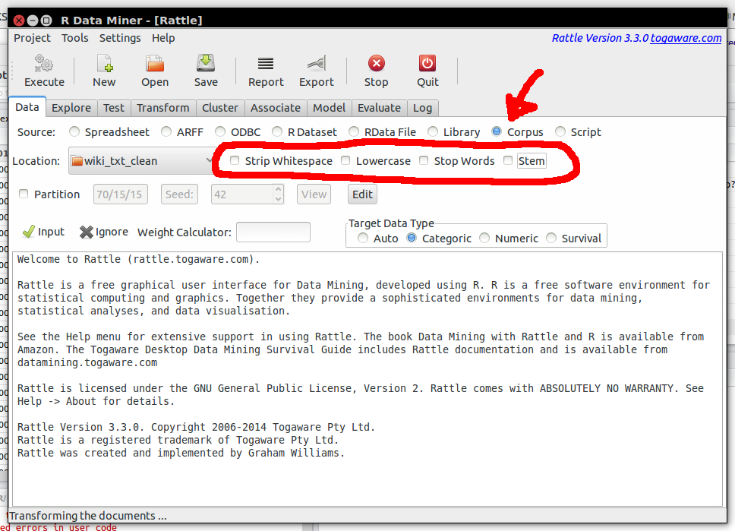Choose Survival target data type
The height and width of the screenshot is (531, 735).
click(x=551, y=238)
